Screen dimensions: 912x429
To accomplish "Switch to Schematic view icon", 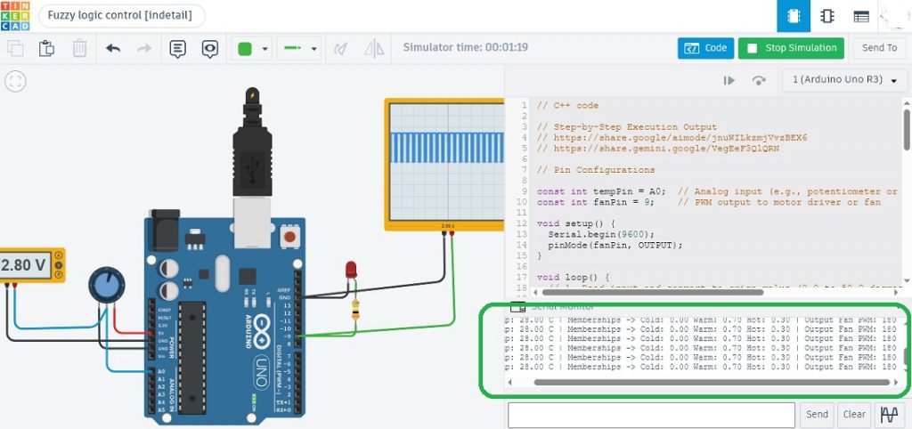I will pyautogui.click(x=827, y=16).
